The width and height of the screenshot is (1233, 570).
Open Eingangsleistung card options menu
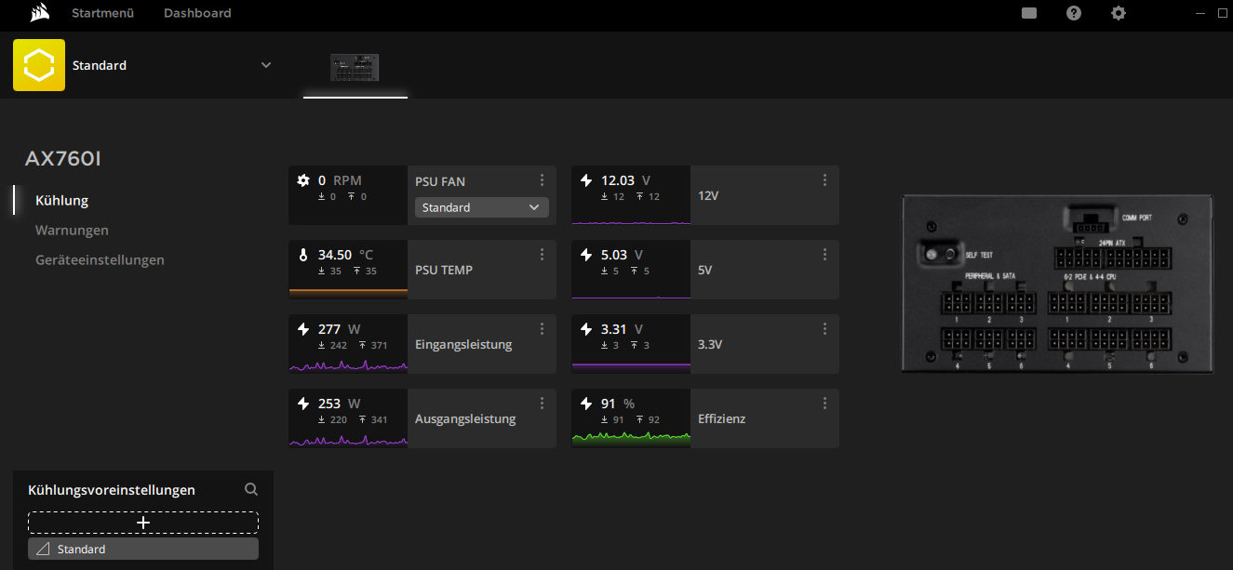pyautogui.click(x=542, y=328)
